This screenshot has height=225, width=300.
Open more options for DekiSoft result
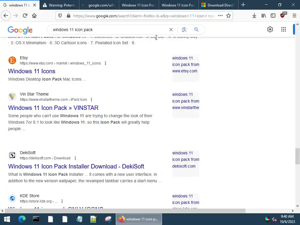click(75, 158)
